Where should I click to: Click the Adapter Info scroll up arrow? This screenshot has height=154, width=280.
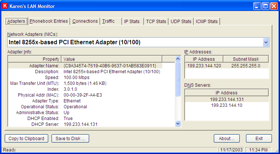pyautogui.click(x=178, y=59)
